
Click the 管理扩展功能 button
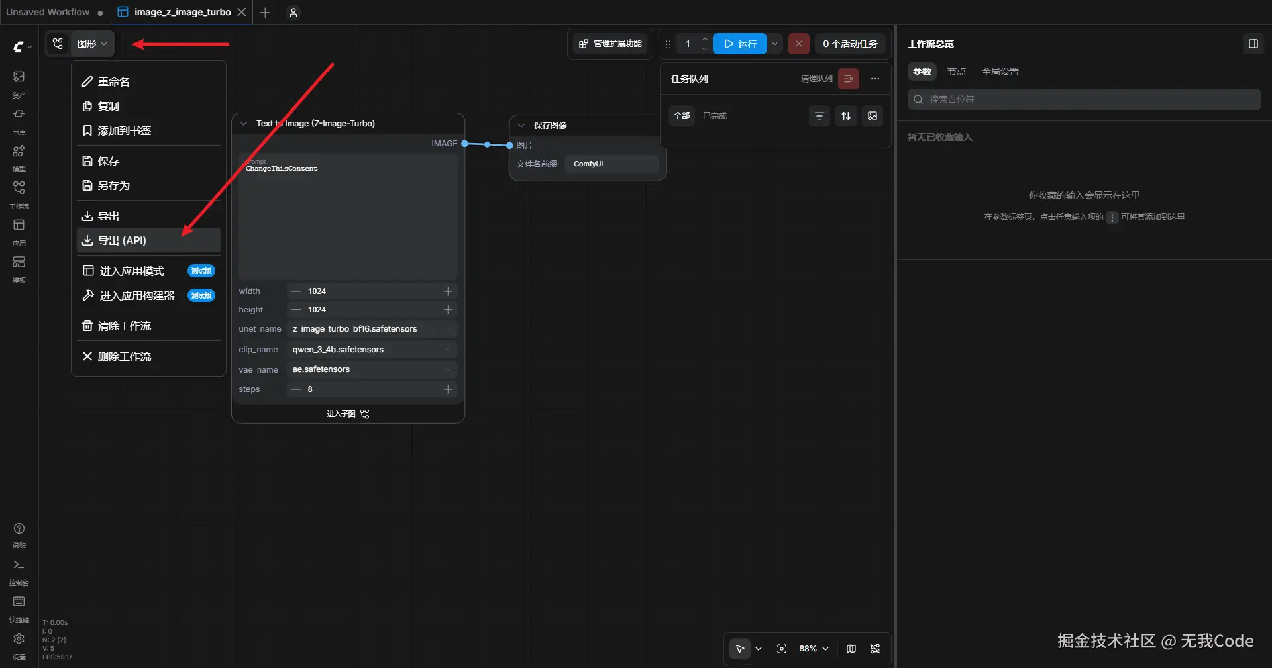[610, 44]
